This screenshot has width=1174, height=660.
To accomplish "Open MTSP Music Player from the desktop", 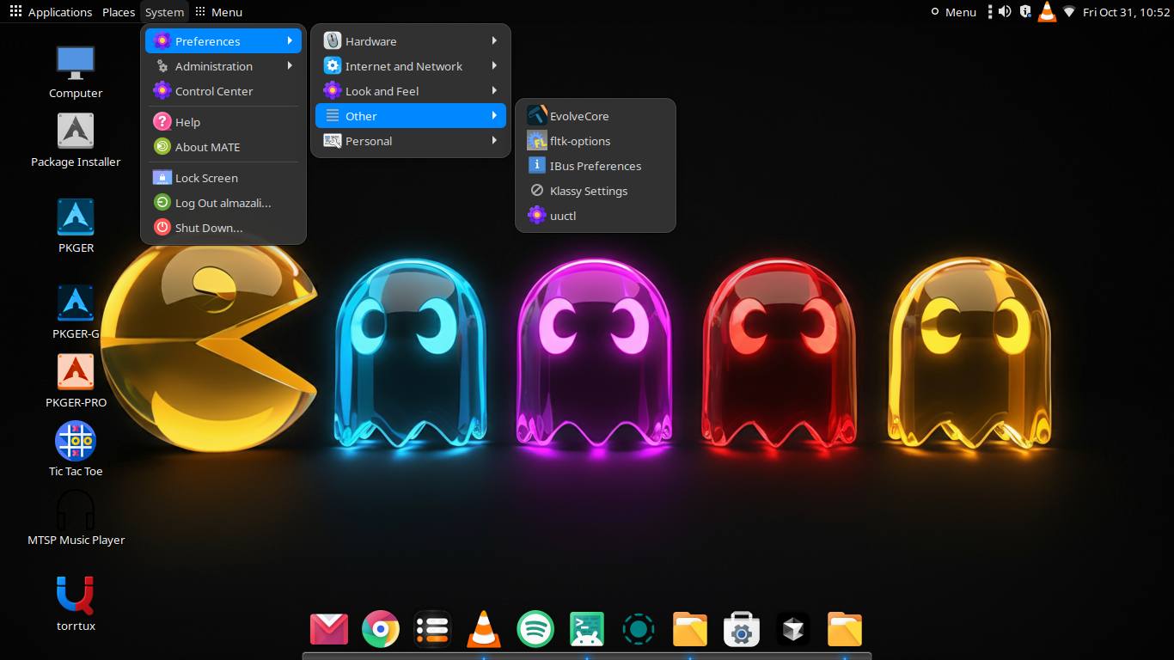I will tap(76, 517).
